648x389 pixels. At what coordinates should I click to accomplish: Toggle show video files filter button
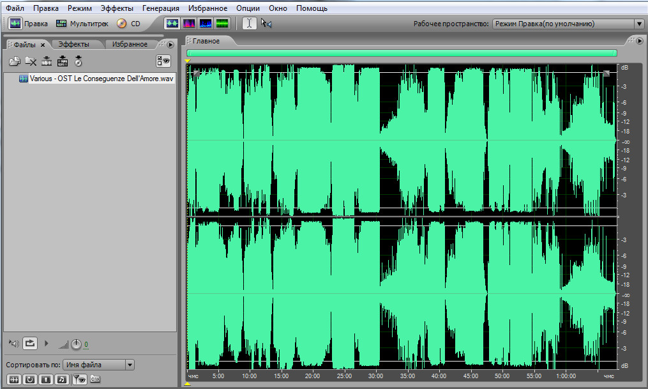pos(45,379)
